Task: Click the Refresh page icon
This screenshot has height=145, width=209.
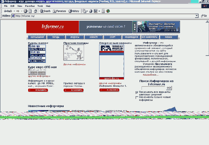Action: (30, 11)
